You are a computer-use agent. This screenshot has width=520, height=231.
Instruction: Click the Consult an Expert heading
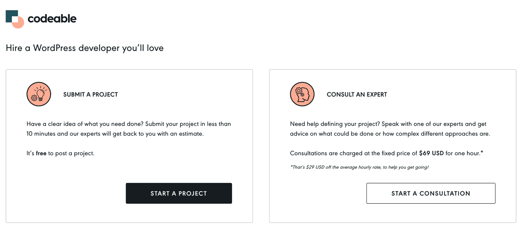[357, 94]
